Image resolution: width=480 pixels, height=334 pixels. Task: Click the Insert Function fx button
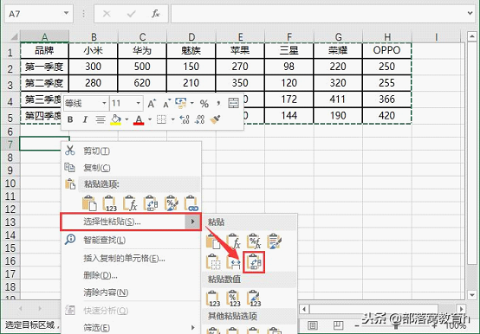click(x=155, y=14)
